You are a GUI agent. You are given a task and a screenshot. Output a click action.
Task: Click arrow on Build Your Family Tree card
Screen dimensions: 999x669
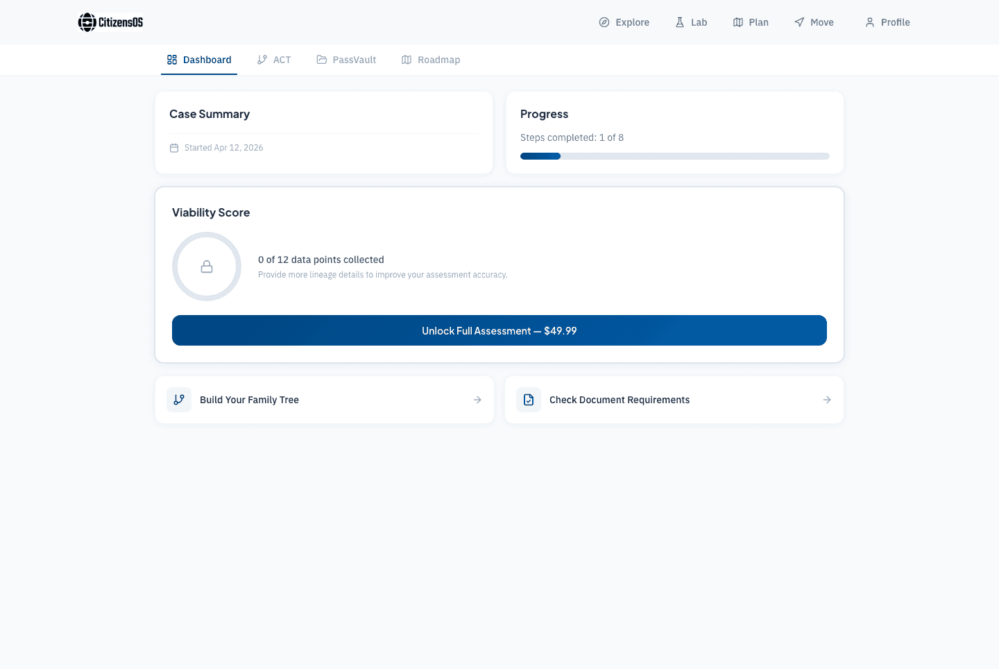tap(477, 400)
